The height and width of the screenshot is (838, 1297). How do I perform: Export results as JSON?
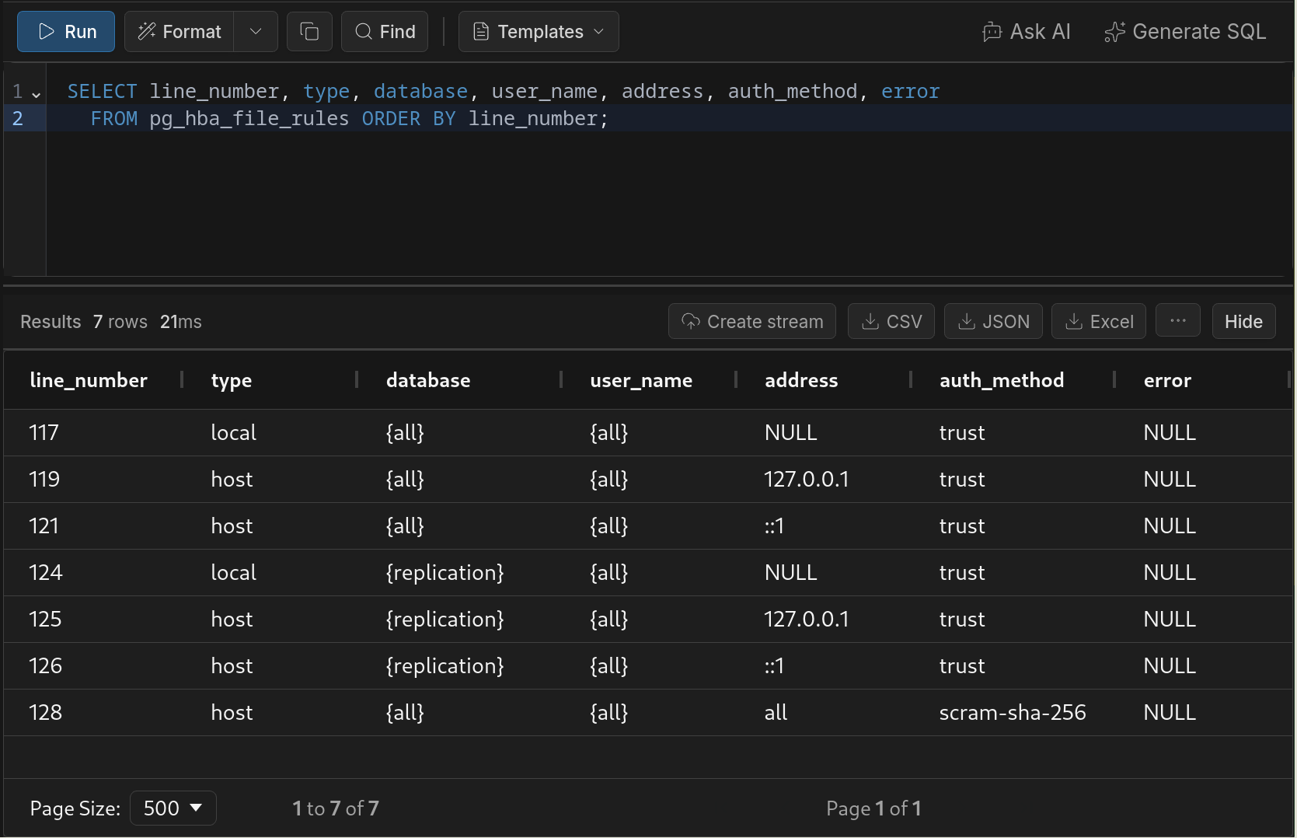(x=993, y=321)
